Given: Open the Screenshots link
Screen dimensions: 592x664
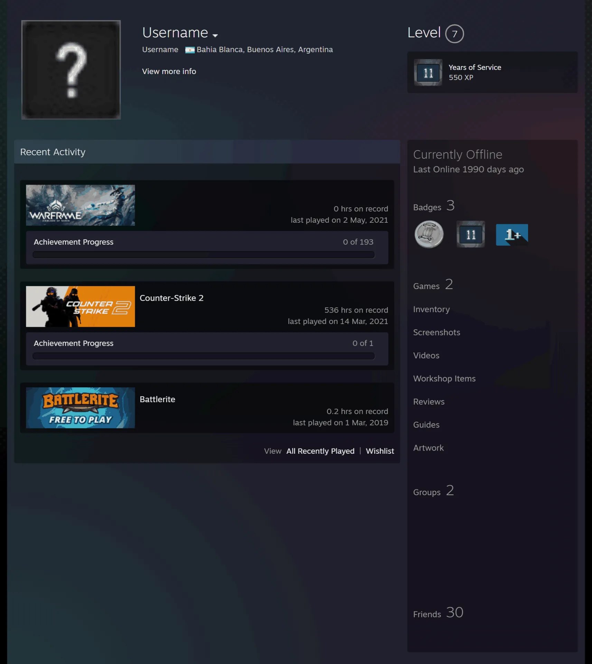Looking at the screenshot, I should coord(436,333).
